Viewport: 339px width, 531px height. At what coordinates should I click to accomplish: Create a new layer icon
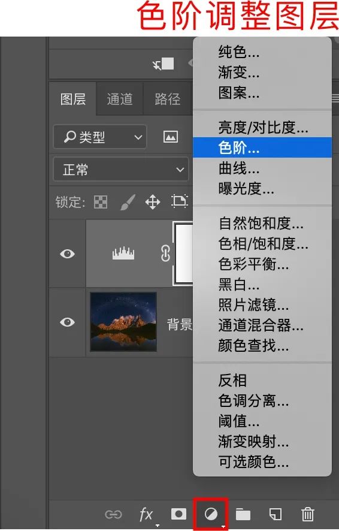pos(276,514)
